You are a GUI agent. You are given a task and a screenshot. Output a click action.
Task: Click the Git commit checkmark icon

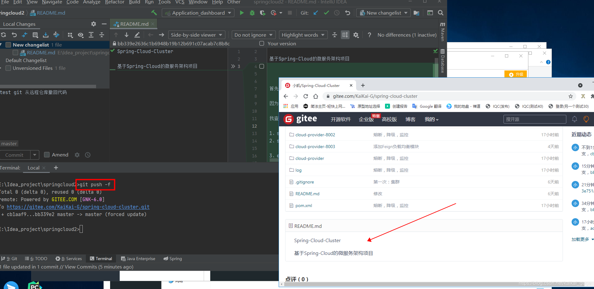(x=326, y=13)
